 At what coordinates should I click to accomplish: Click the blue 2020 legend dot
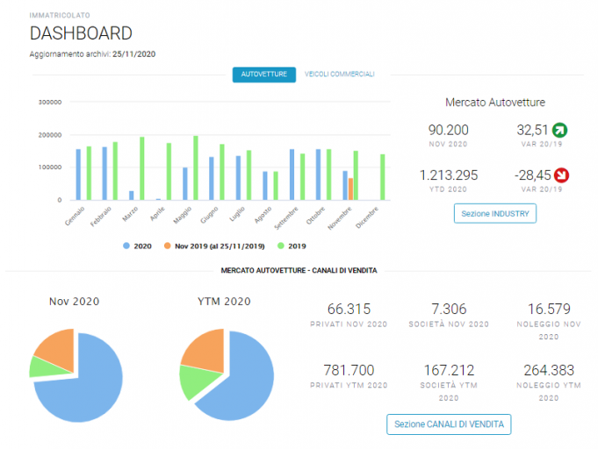pyautogui.click(x=126, y=246)
